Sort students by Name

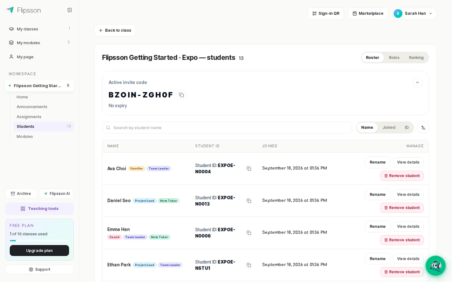367,128
